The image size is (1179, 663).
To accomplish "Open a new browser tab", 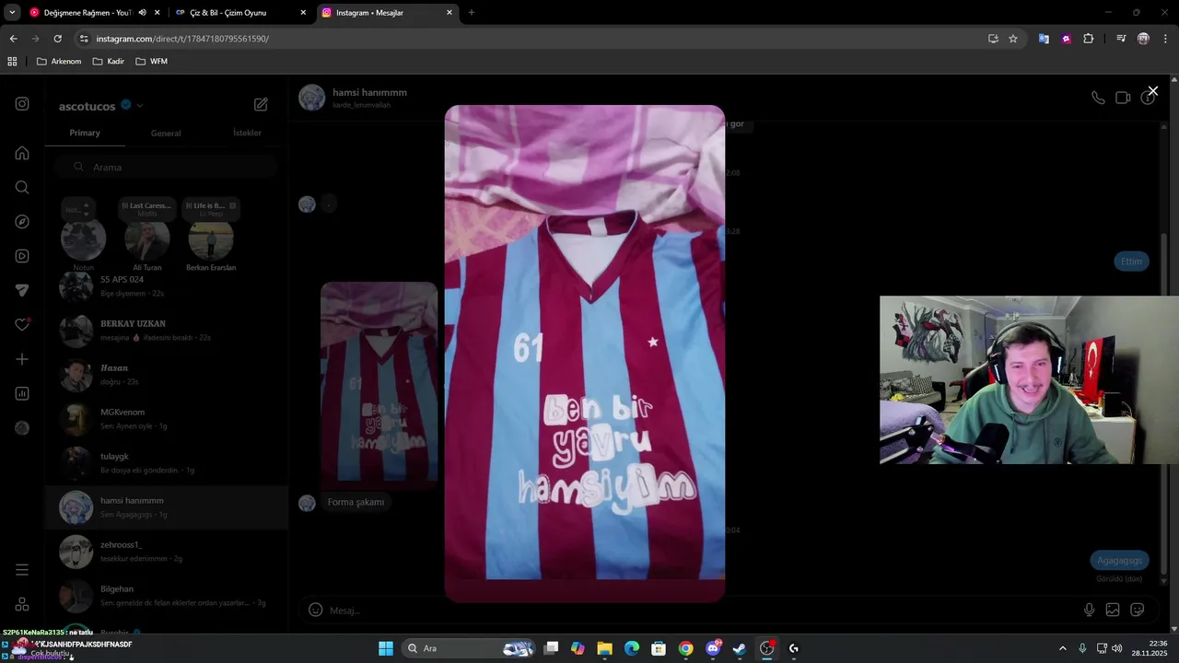I will click(472, 13).
